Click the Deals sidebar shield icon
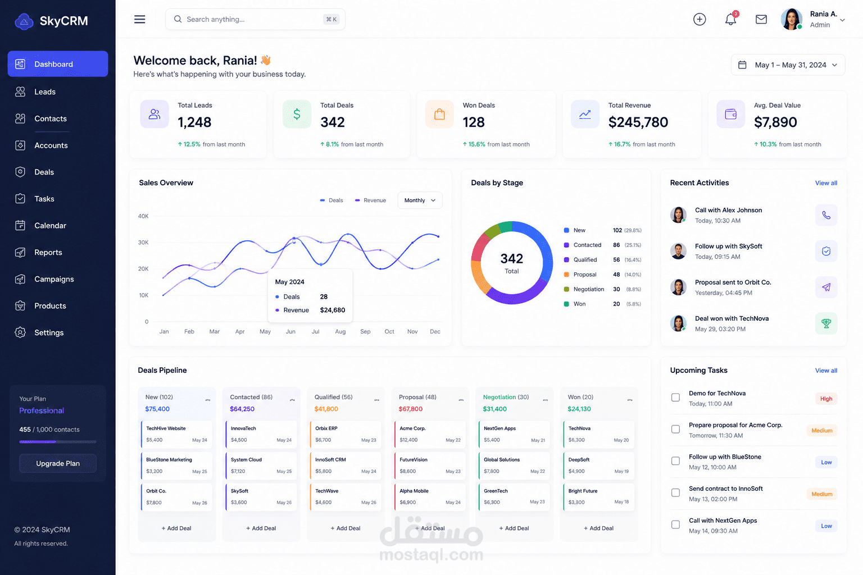 (x=20, y=172)
